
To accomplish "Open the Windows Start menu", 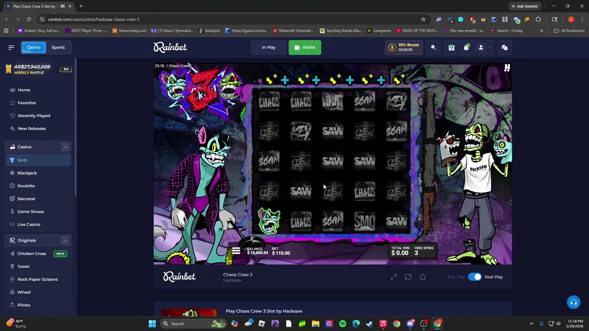I will [152, 324].
